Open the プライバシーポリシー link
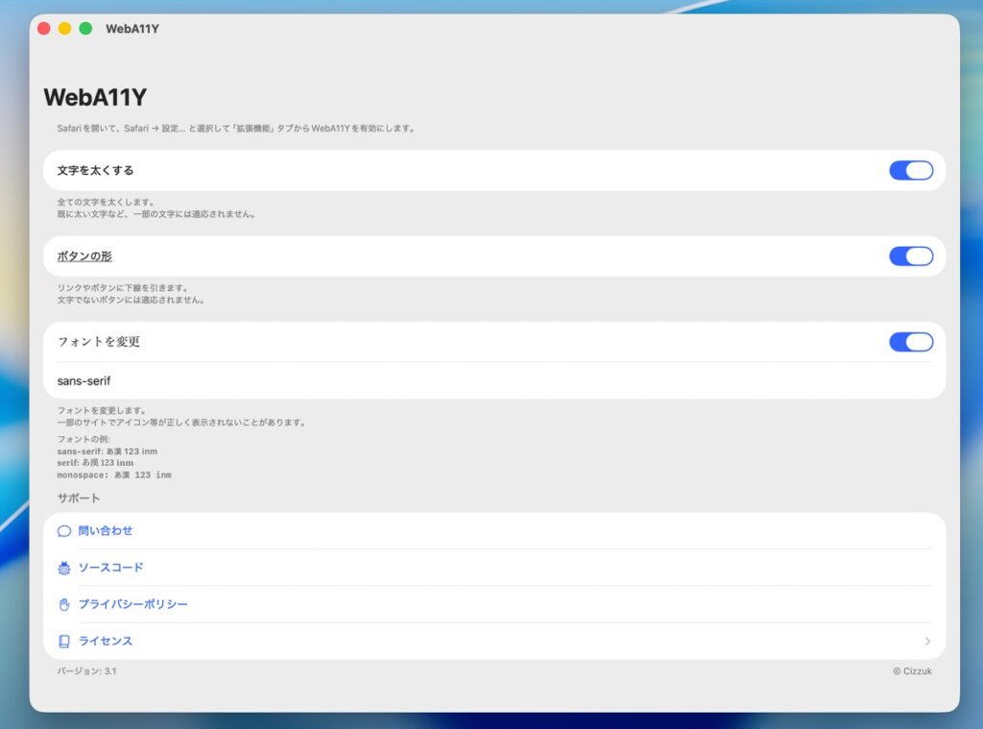The height and width of the screenshot is (729, 983). coord(132,604)
